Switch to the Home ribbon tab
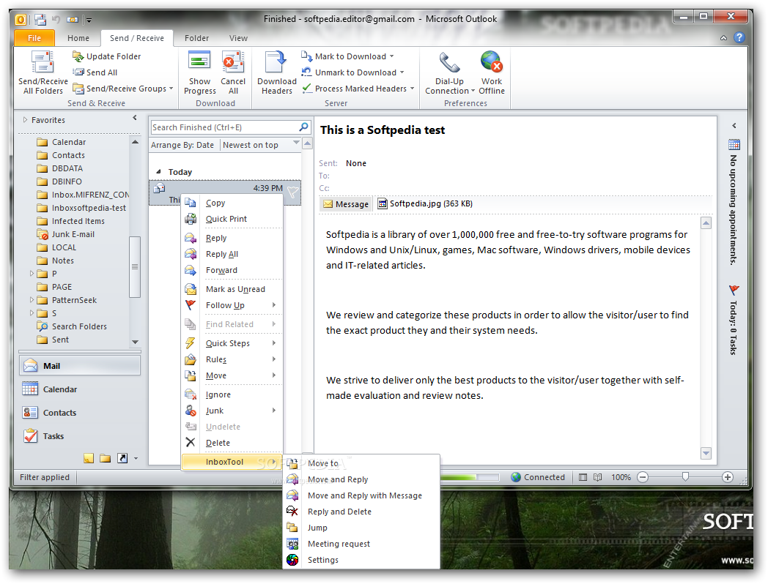This screenshot has height=584, width=768. (78, 37)
